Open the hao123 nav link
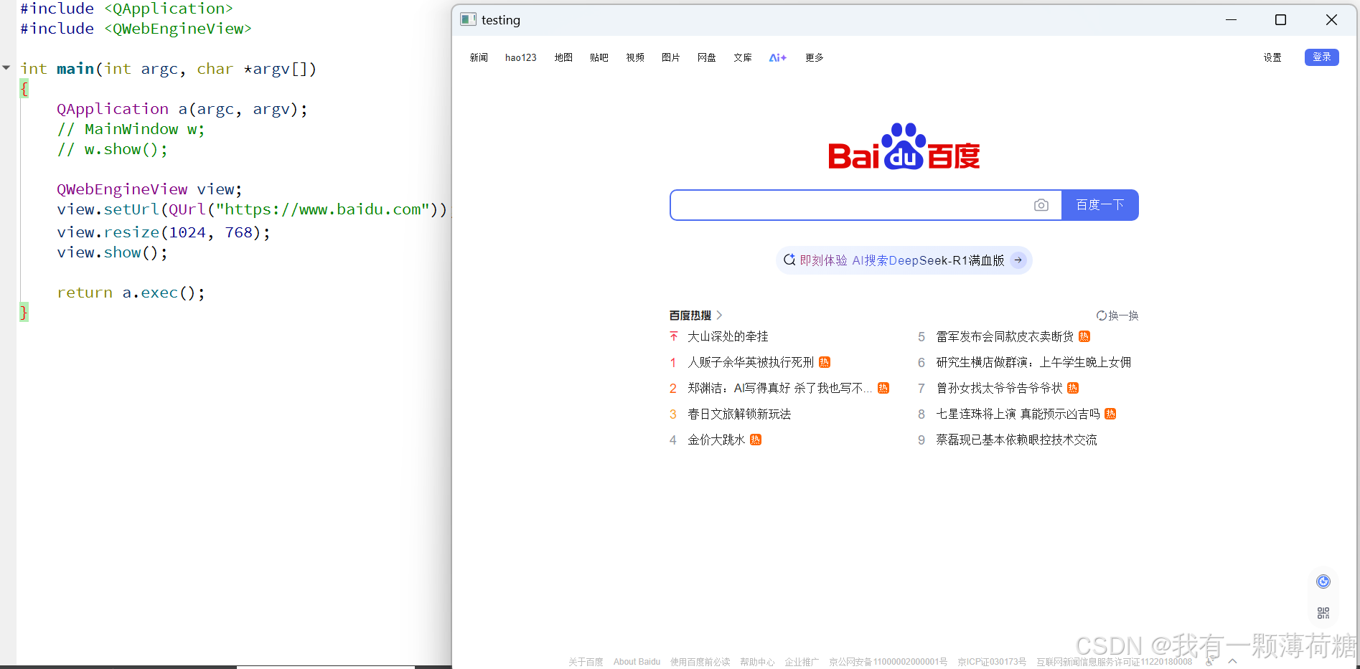 (520, 57)
